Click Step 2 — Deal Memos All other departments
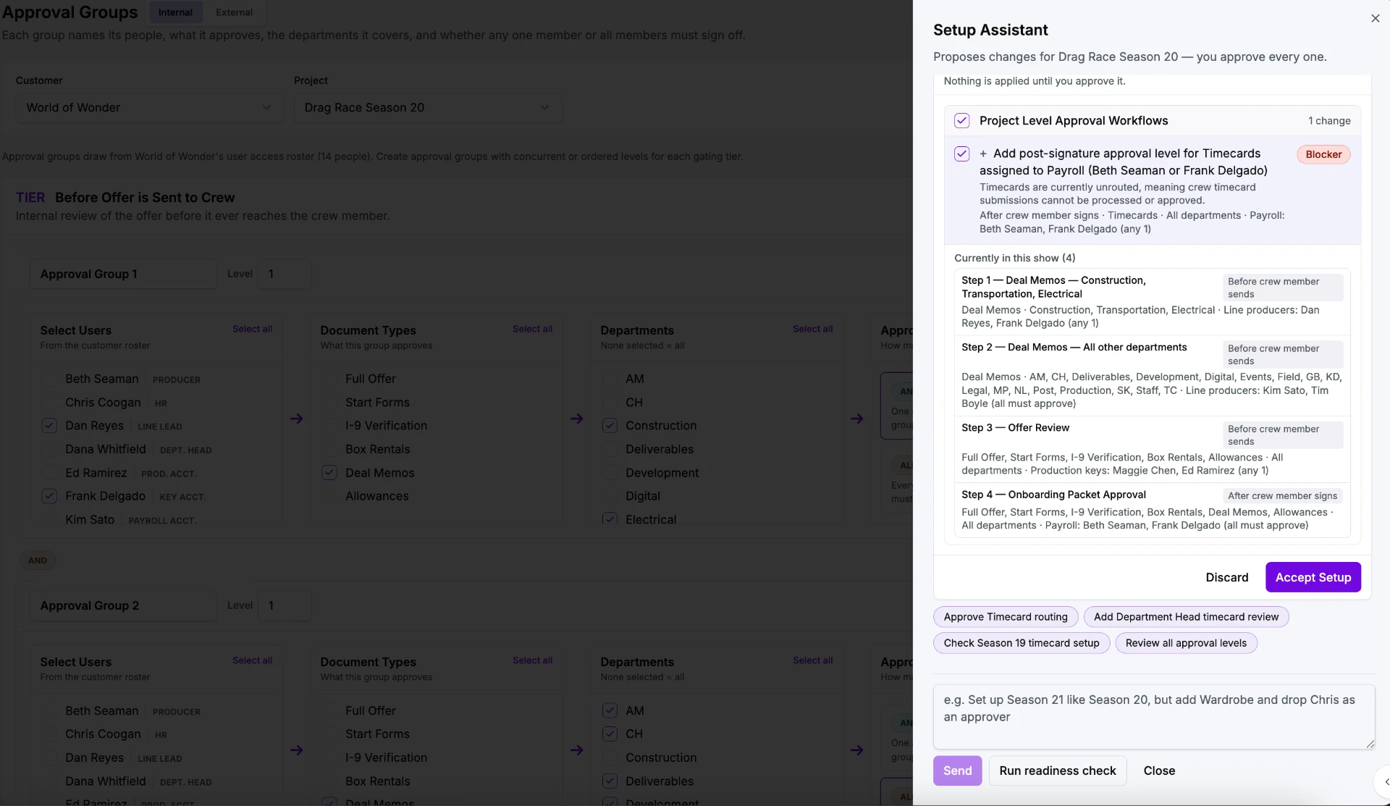Viewport: 1390px width, 806px height. [1152, 375]
